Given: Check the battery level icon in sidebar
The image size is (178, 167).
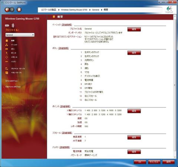Looking at the screenshot, I should pos(7,26).
